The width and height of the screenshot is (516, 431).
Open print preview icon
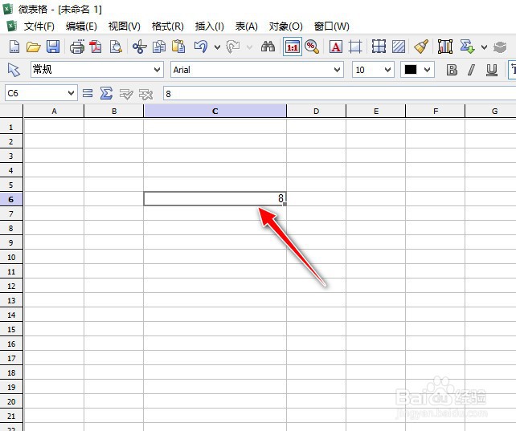pos(116,47)
